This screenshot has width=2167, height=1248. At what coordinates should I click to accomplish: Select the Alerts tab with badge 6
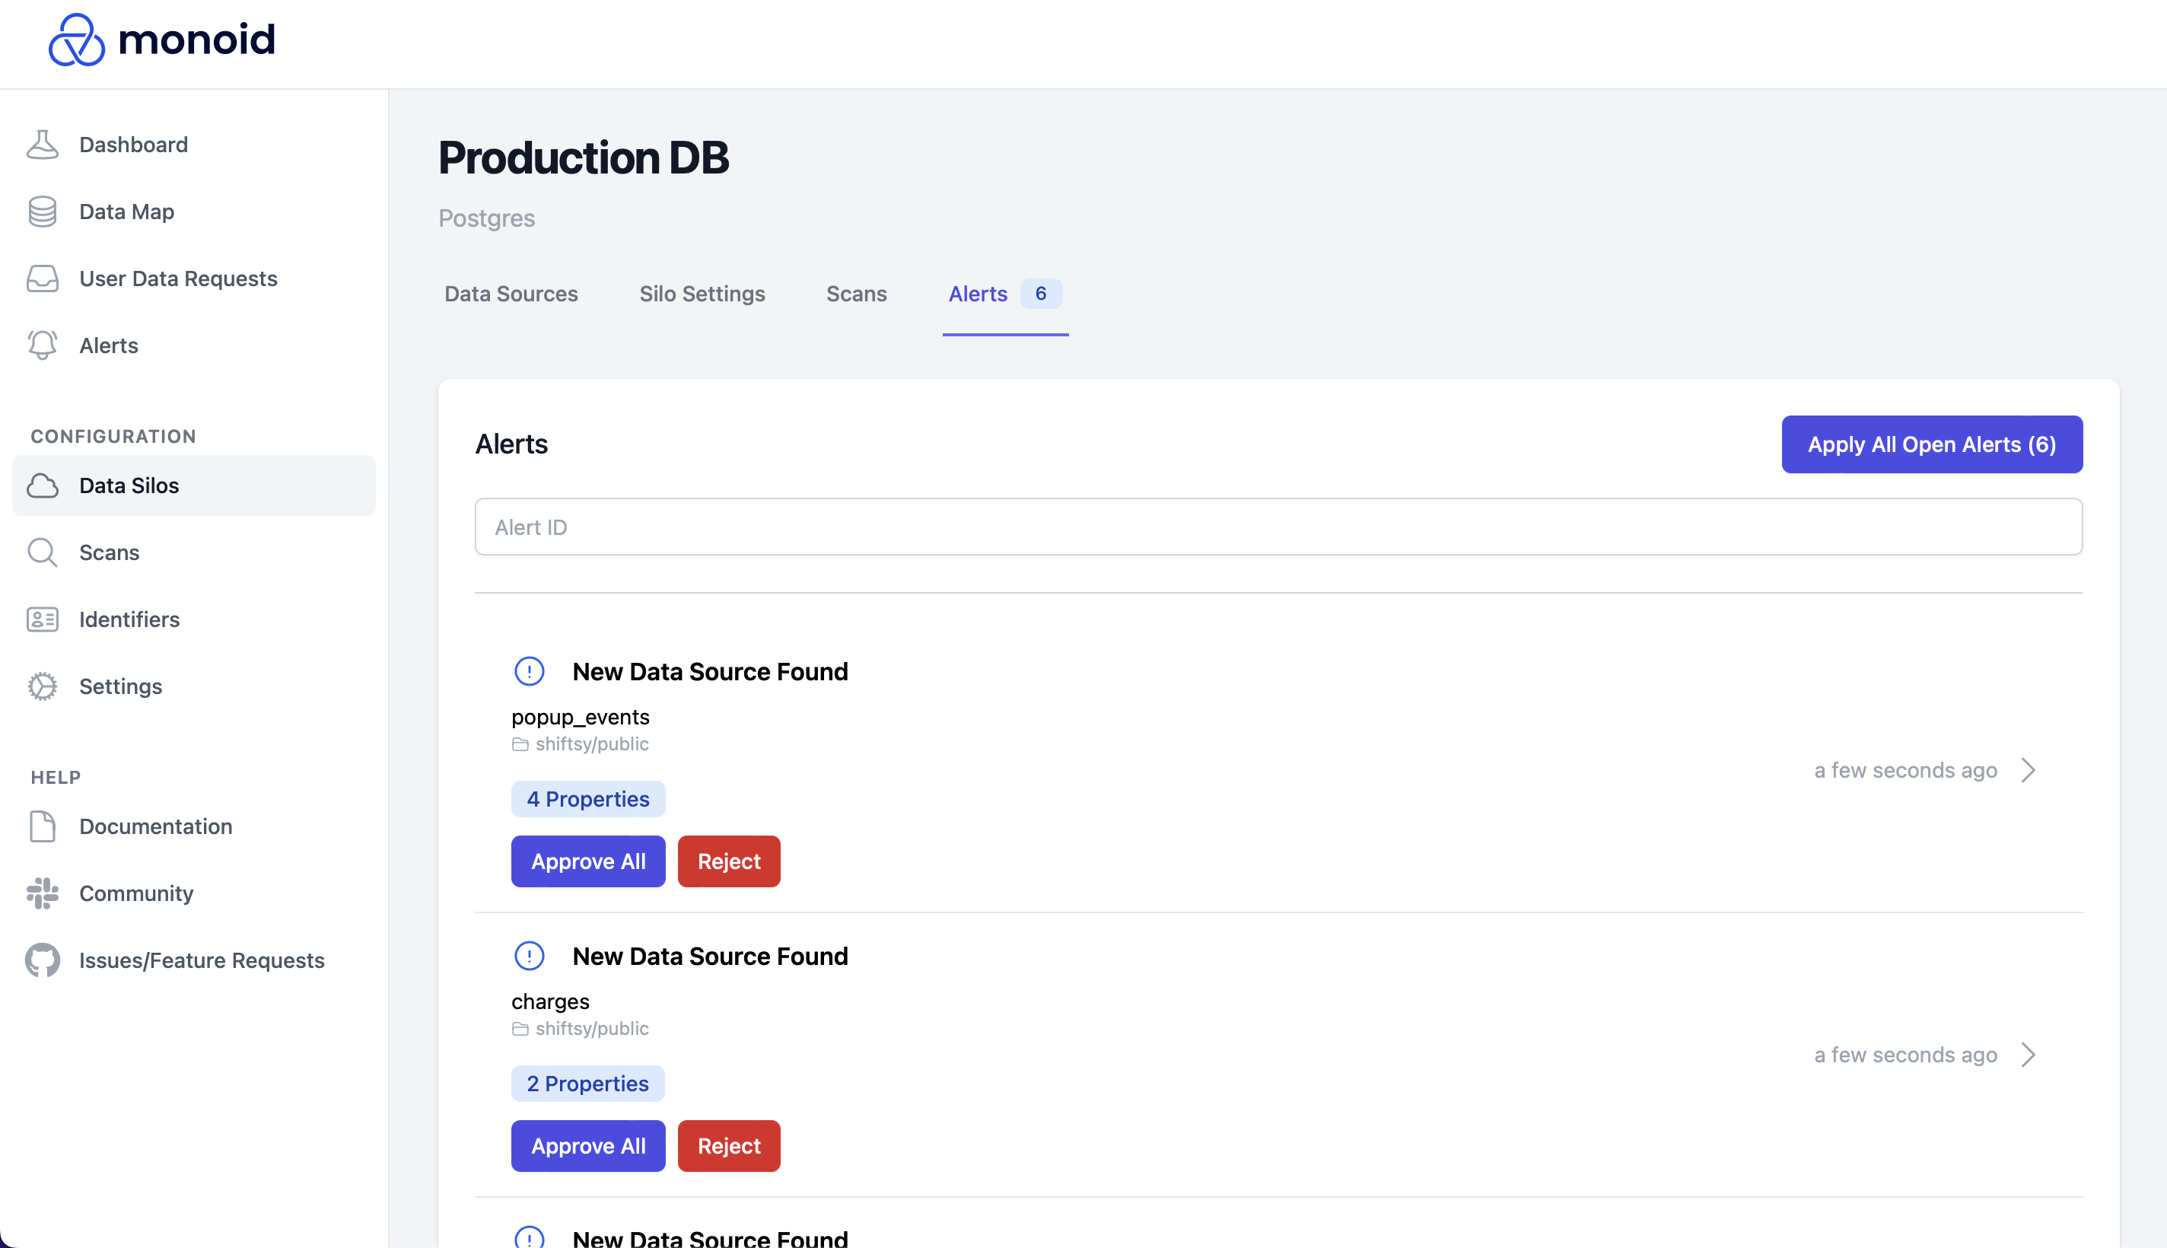coord(1005,294)
